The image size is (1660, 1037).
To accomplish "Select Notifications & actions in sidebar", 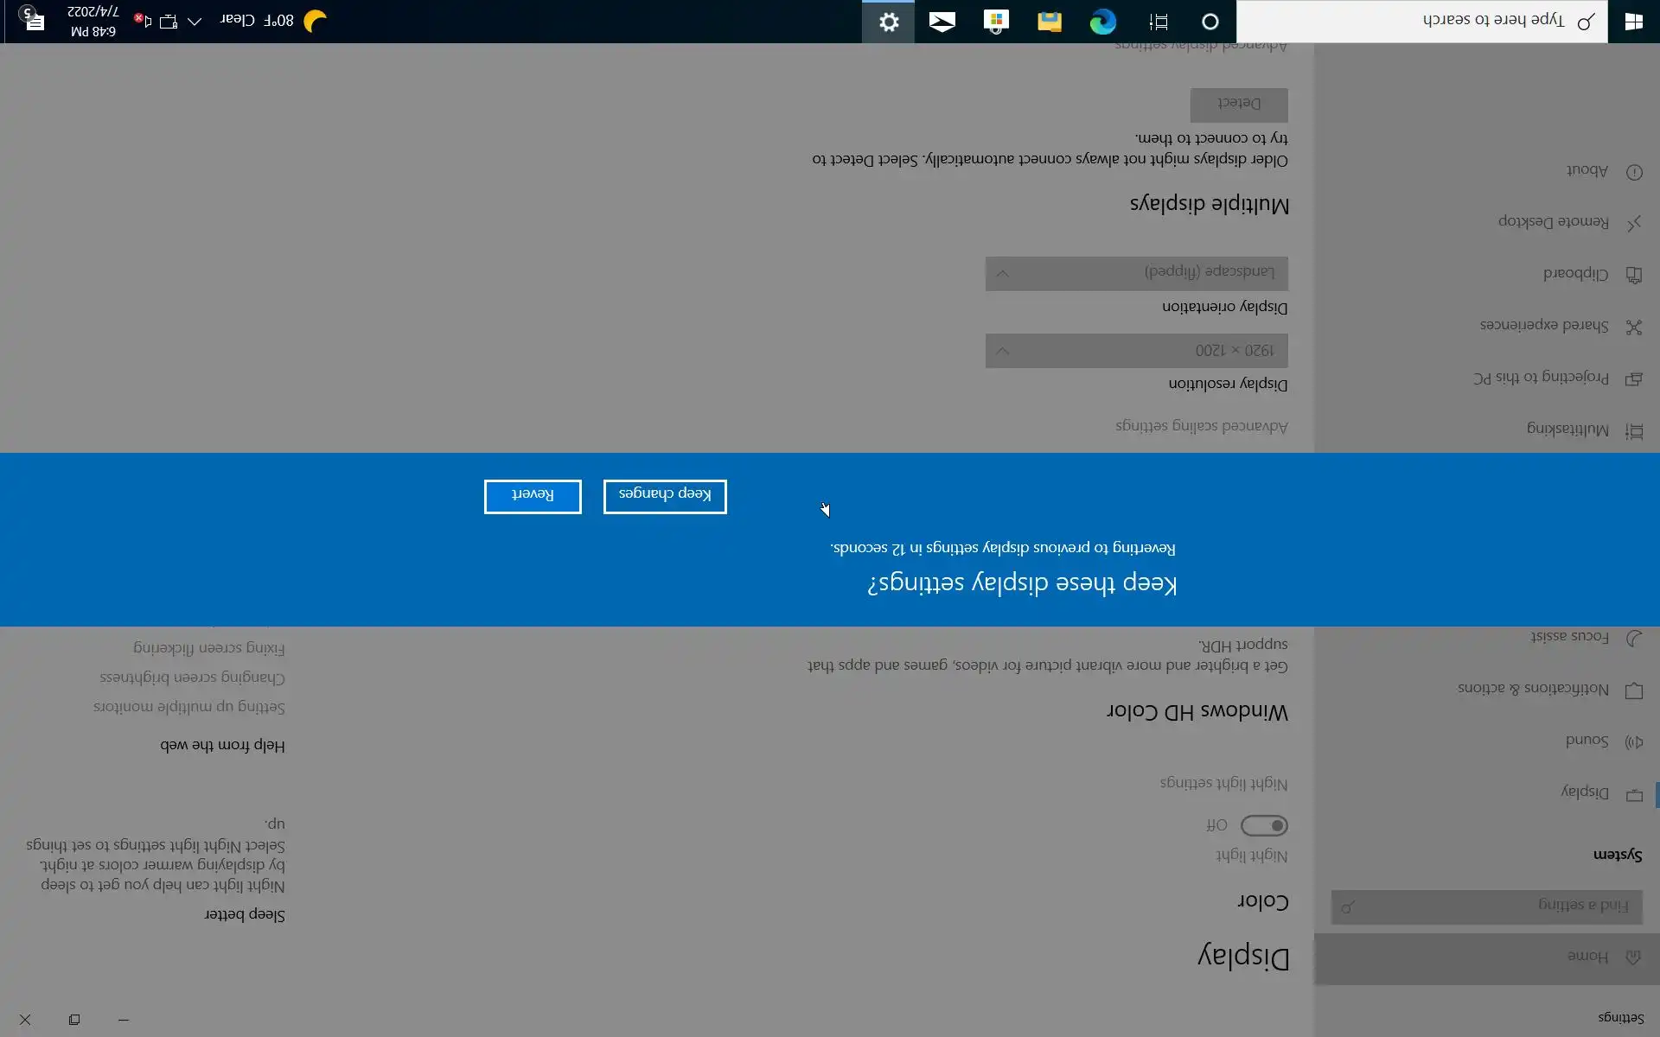I will point(1533,689).
